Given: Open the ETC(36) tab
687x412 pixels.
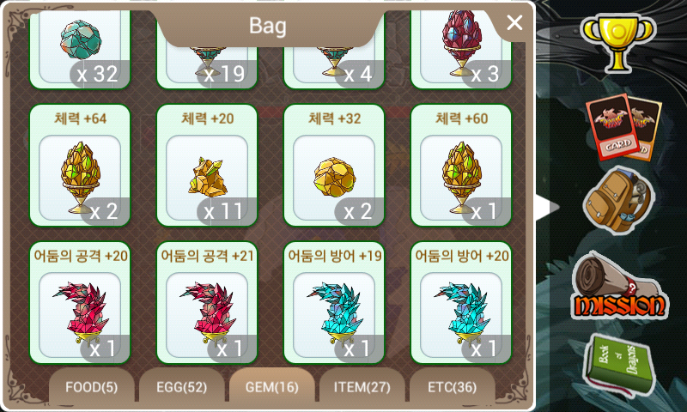Looking at the screenshot, I should [x=453, y=386].
